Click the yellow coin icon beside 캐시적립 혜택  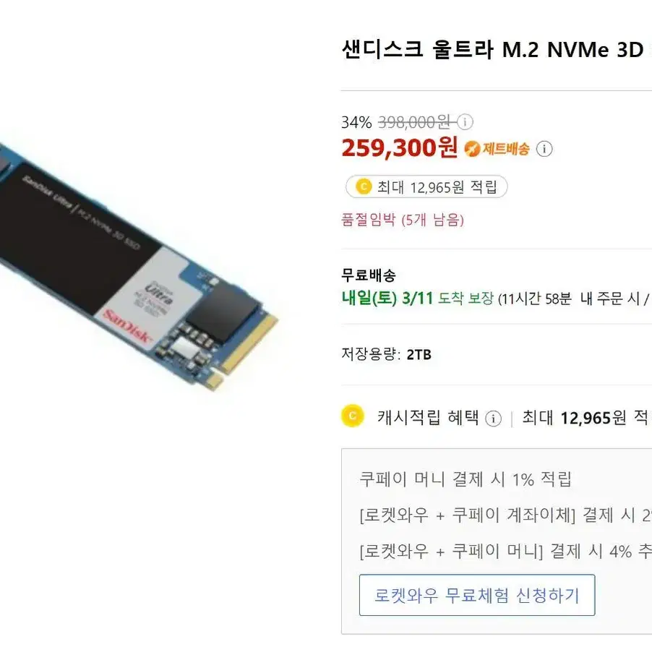pos(352,416)
